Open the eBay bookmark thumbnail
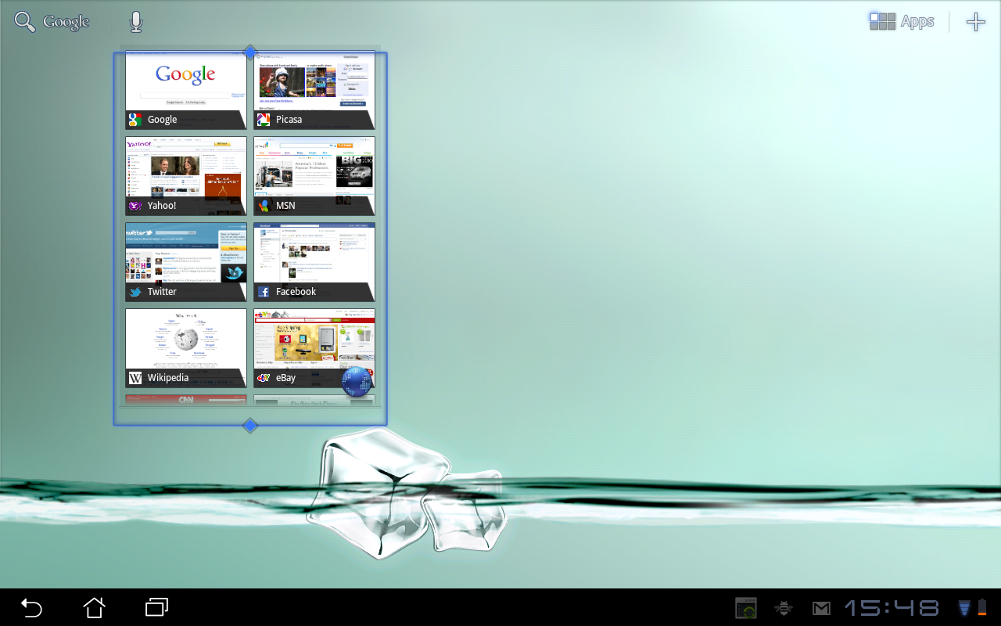 tap(314, 348)
